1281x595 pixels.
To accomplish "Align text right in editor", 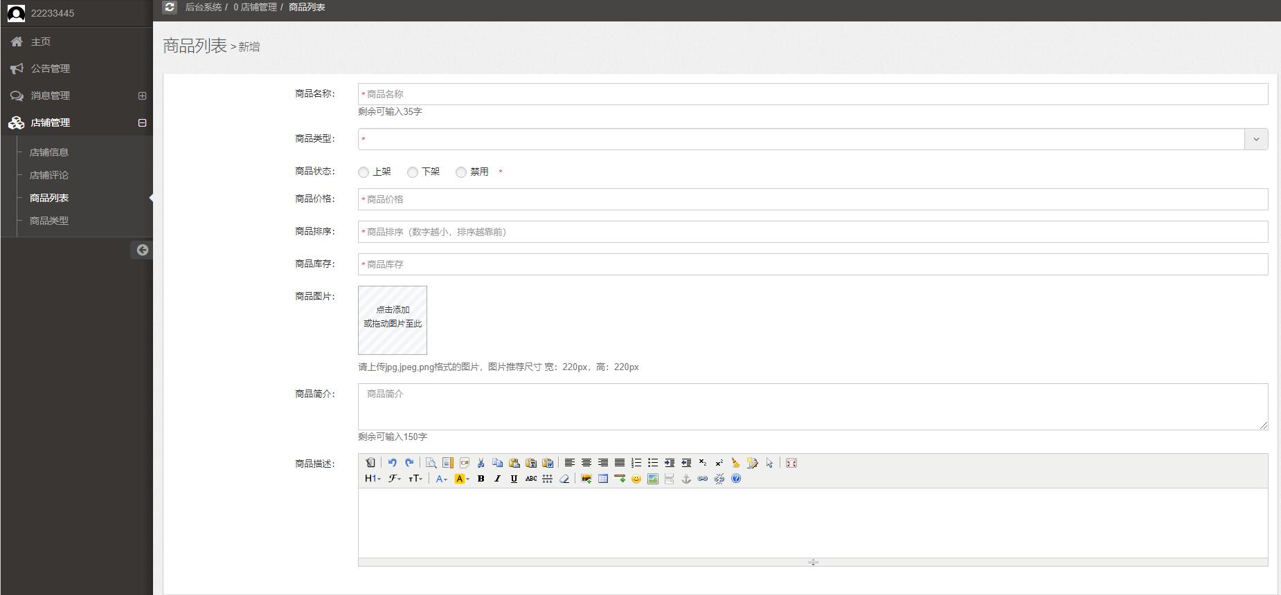I will [602, 463].
